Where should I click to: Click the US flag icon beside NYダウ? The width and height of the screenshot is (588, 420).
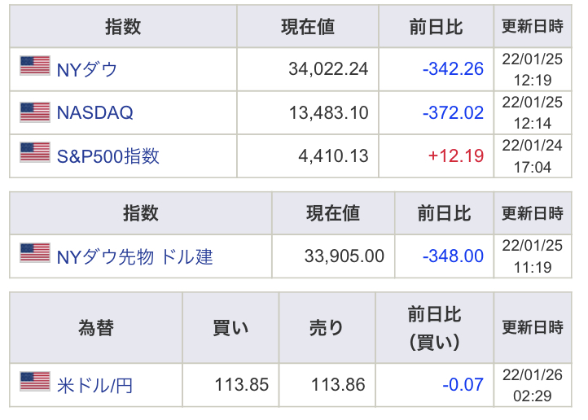(x=35, y=67)
